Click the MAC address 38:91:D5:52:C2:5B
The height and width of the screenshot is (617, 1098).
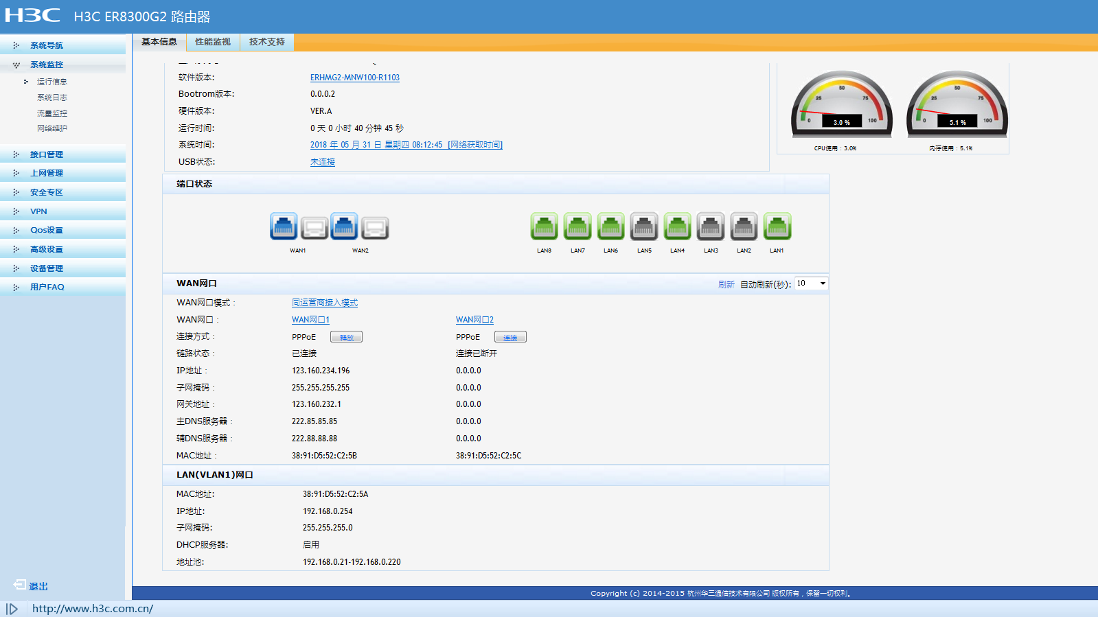coord(324,456)
